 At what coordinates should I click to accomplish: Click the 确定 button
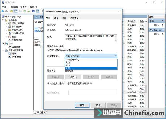pos(82,105)
